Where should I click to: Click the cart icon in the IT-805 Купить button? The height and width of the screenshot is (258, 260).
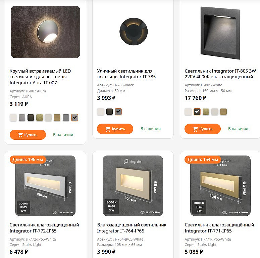(x=196, y=129)
